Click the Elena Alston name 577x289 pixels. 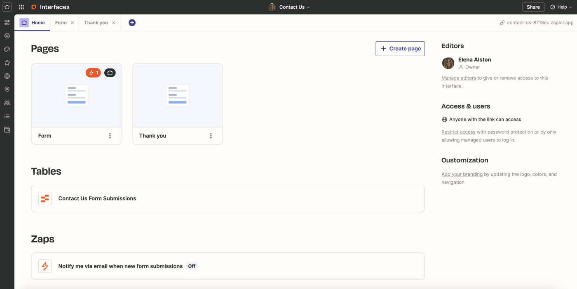click(475, 59)
